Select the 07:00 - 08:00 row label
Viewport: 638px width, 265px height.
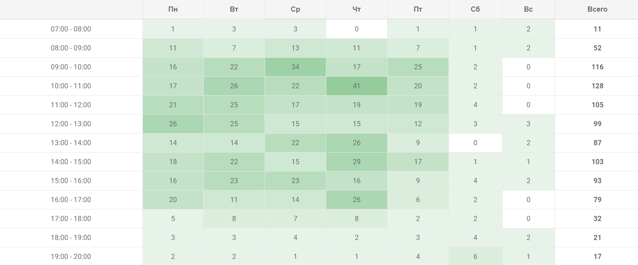click(71, 29)
